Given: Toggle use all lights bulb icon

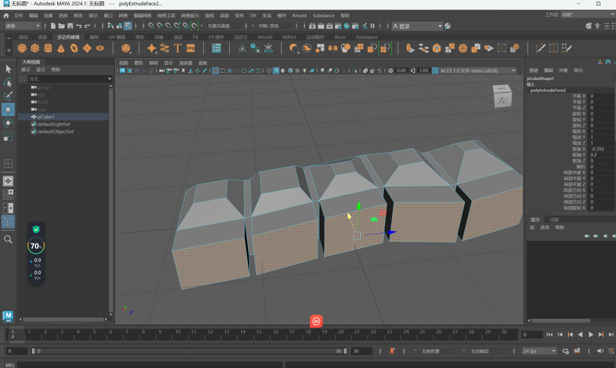Looking at the screenshot, I should coord(304,71).
